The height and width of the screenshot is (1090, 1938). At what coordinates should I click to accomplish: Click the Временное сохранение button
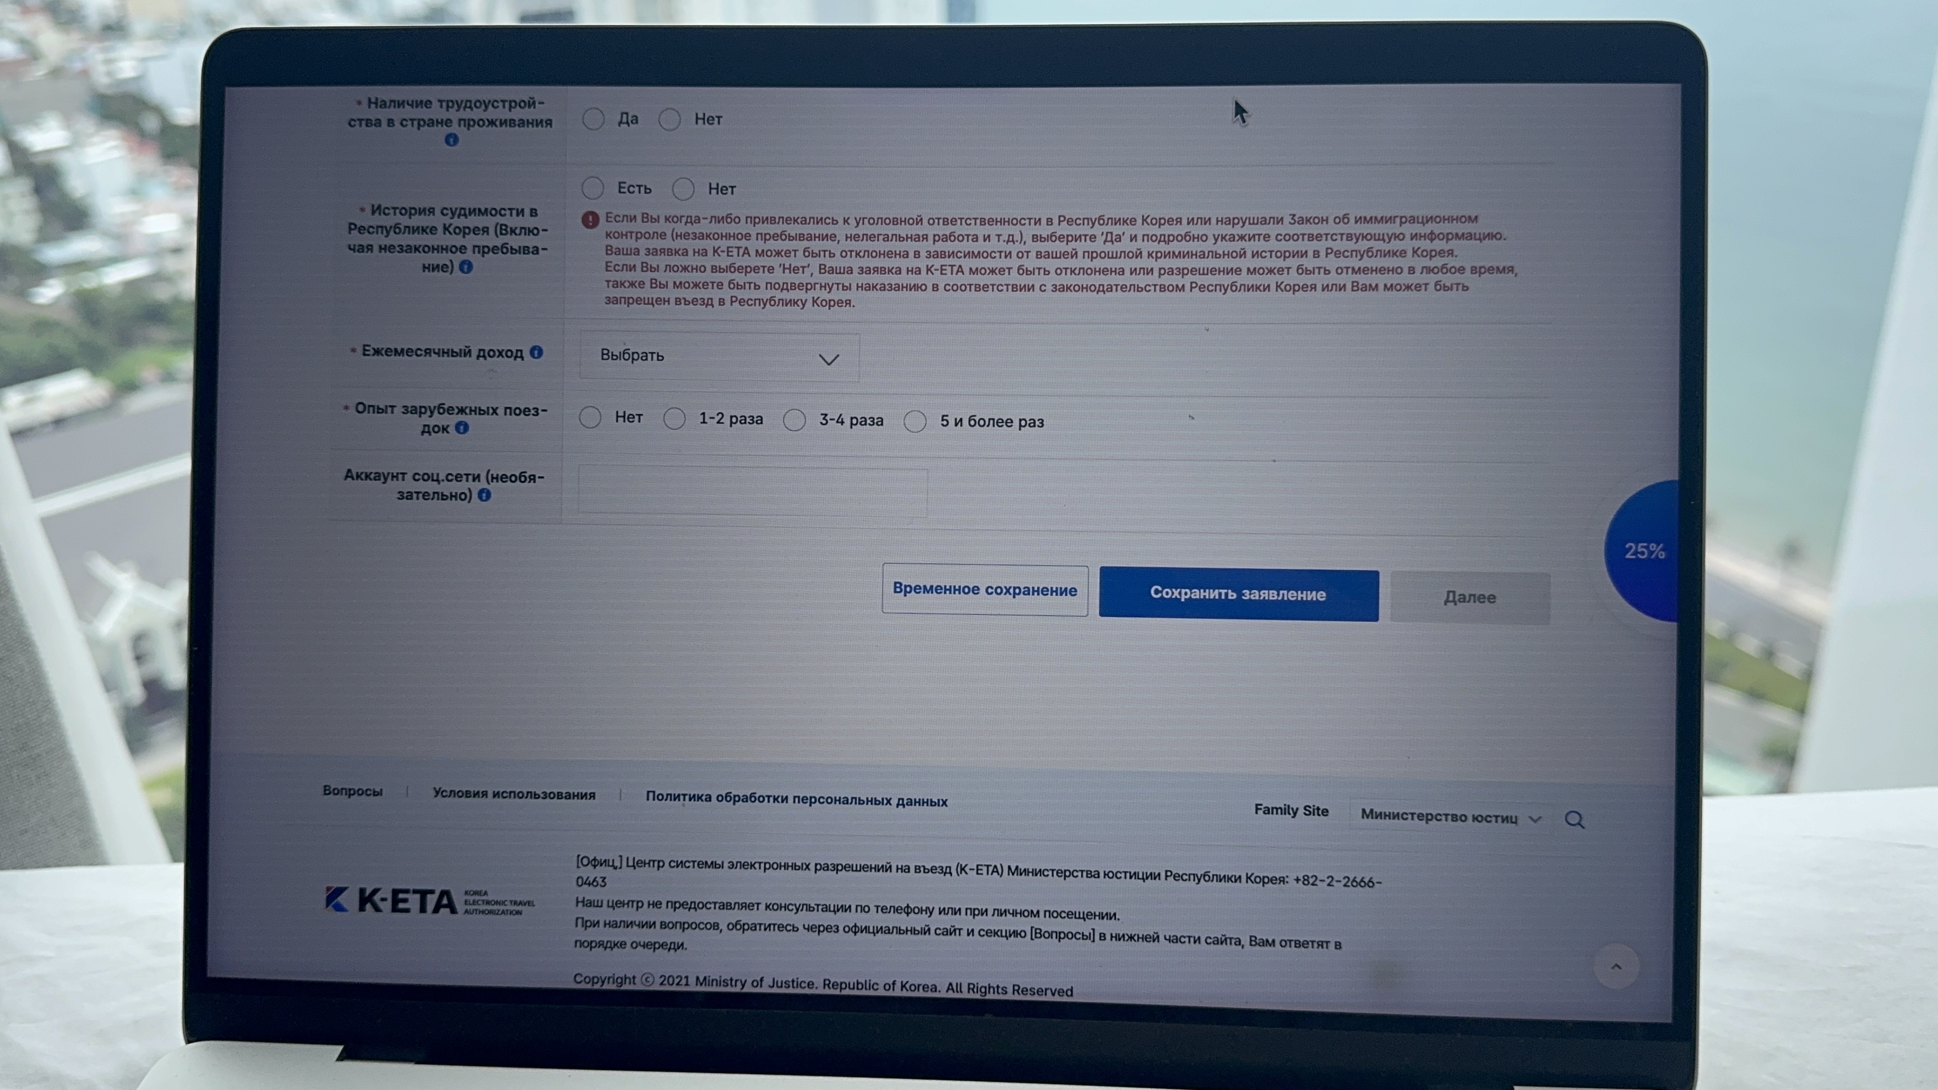point(985,590)
